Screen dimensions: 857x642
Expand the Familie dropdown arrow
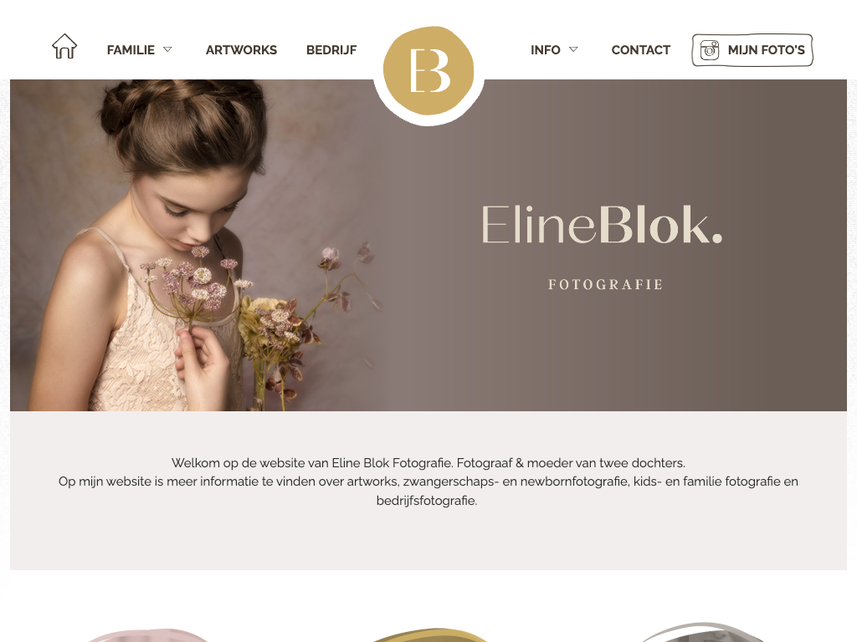[167, 49]
